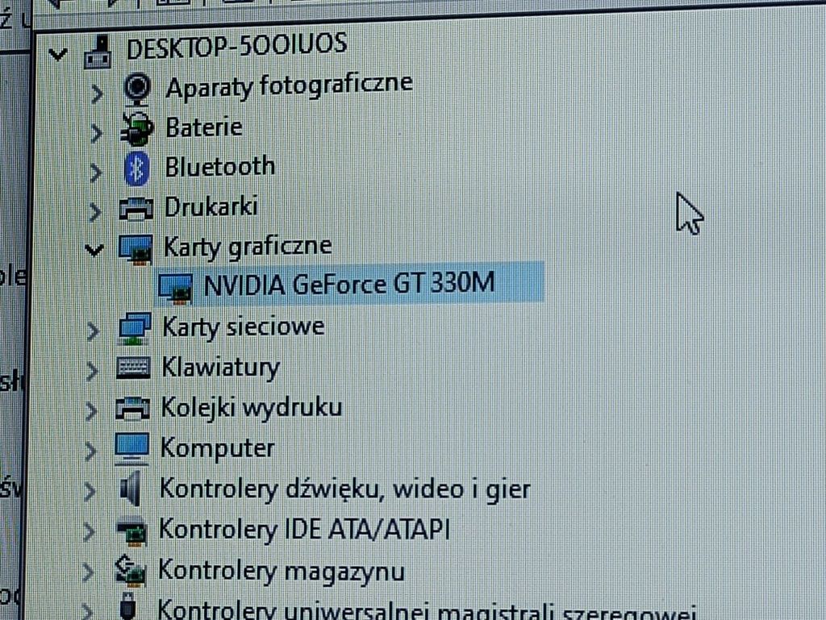The image size is (826, 620).
Task: Click the speaker icon for sound controllers
Action: (131, 489)
